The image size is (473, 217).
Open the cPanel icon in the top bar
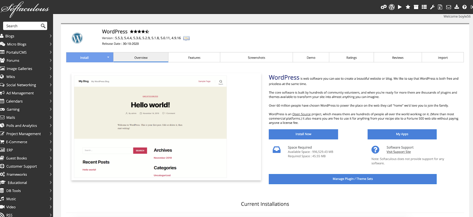pyautogui.click(x=383, y=7)
